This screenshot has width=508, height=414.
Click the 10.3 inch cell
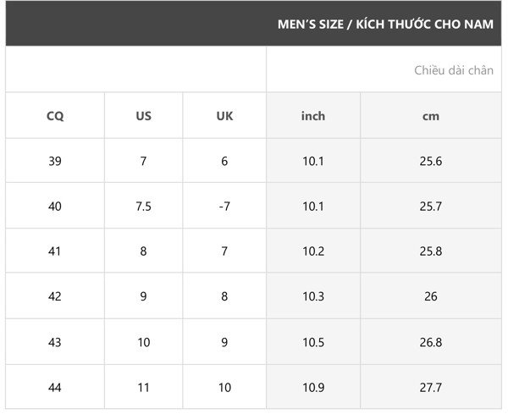pos(313,296)
